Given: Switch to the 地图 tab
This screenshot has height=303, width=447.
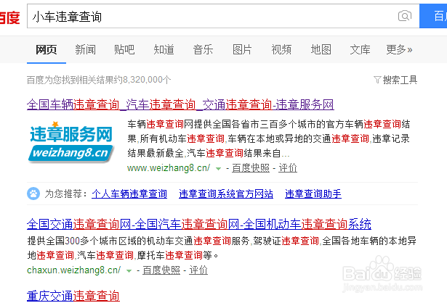Looking at the screenshot, I should coord(321,50).
